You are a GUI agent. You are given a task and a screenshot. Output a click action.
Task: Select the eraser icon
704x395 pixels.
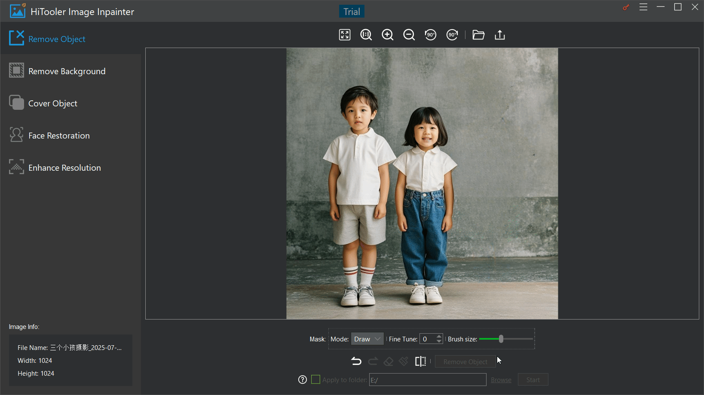click(x=389, y=362)
